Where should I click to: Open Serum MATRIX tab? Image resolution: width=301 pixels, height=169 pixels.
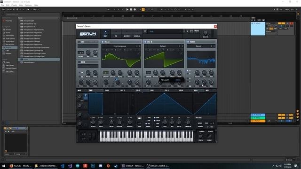point(127,34)
